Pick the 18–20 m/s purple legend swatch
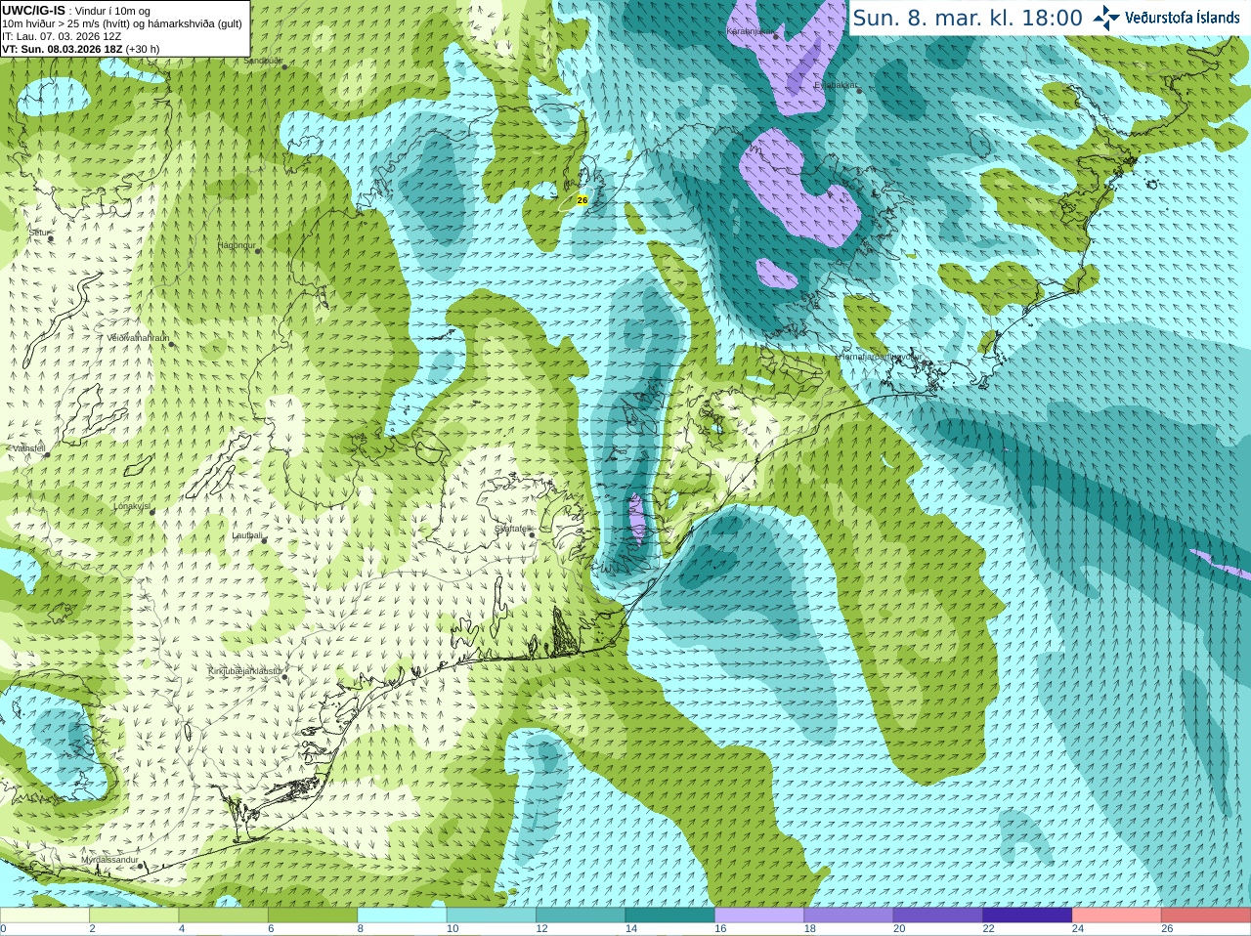This screenshot has height=936, width=1251. point(848,916)
